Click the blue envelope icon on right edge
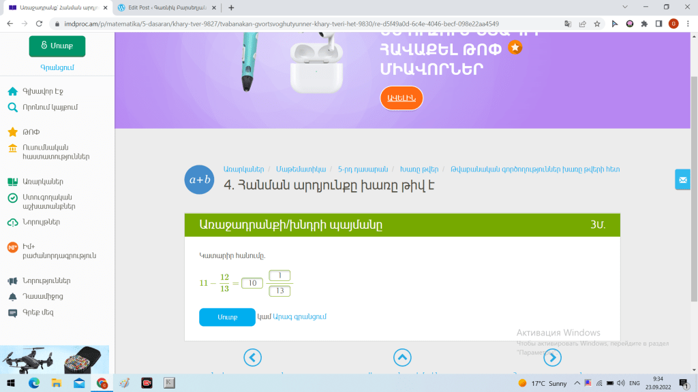This screenshot has width=698, height=392. (x=682, y=179)
